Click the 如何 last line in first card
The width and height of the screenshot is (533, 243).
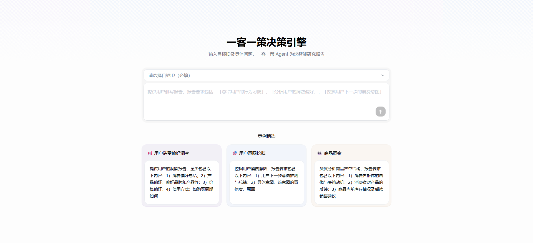click(154, 196)
